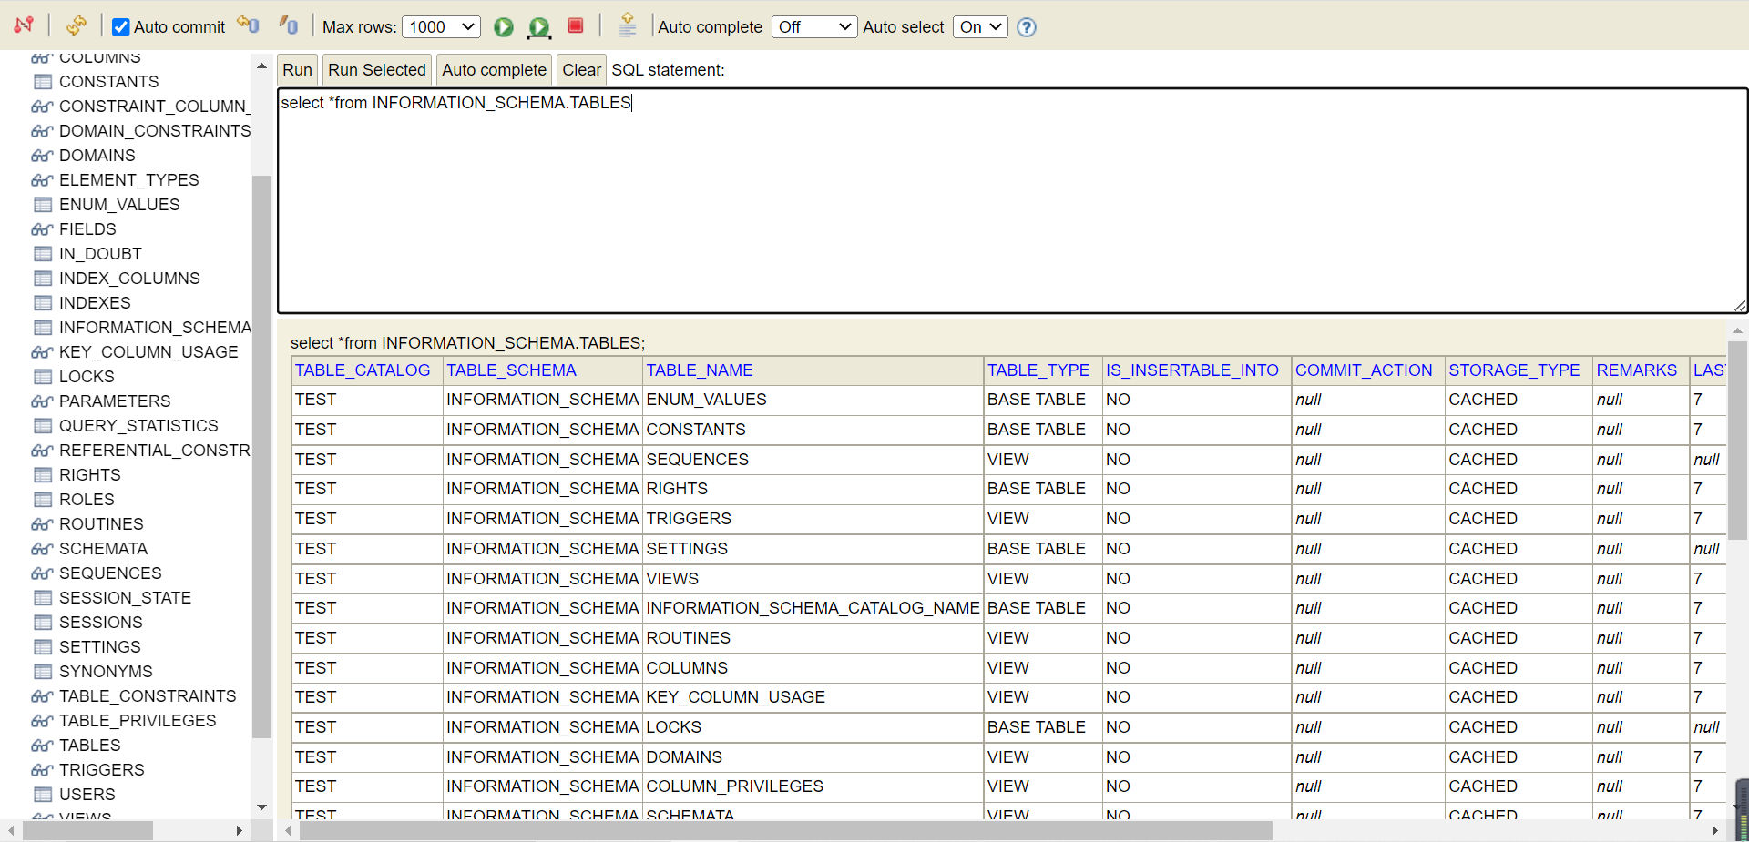This screenshot has width=1749, height=842.
Task: Select INDEX_COLUMNS in the tree
Action: (x=129, y=279)
